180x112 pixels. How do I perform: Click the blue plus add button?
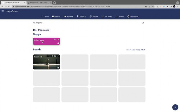[175, 107]
